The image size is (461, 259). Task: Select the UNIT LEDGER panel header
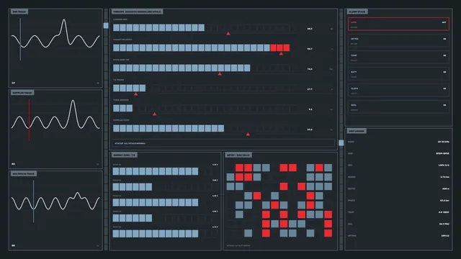point(357,131)
